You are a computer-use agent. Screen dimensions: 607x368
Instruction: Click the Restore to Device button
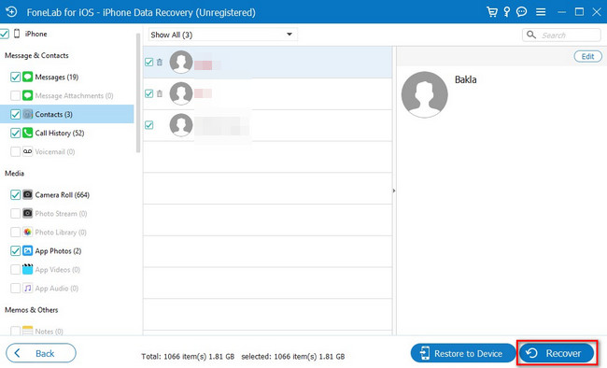[463, 353]
